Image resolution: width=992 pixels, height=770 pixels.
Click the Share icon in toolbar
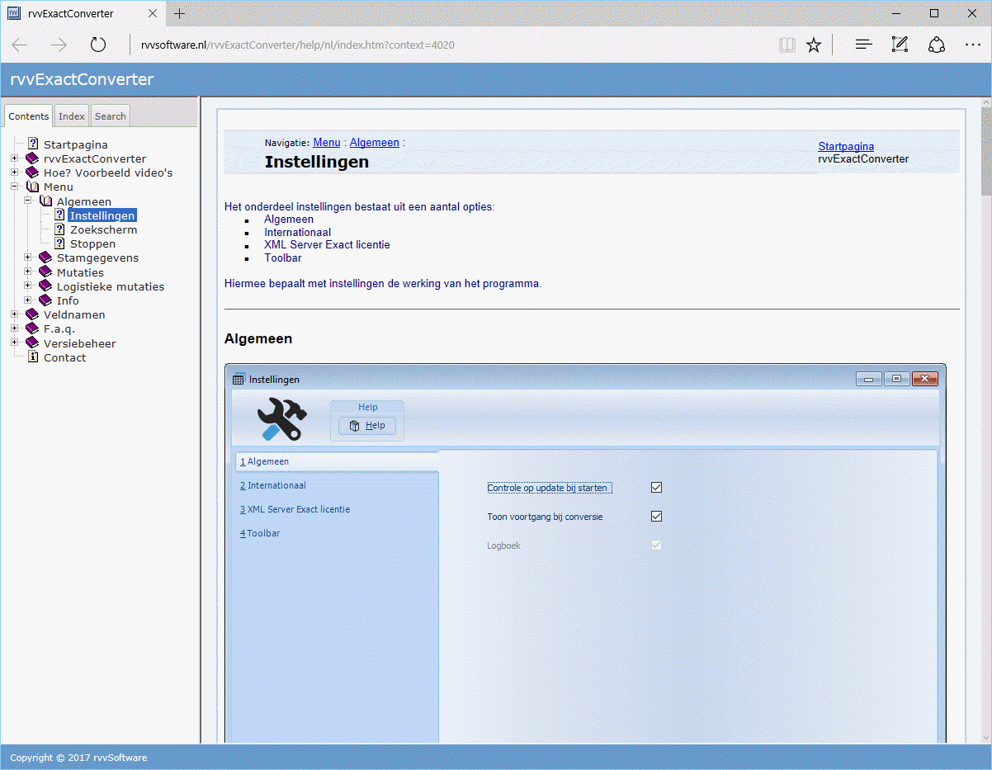point(937,45)
